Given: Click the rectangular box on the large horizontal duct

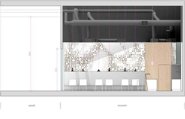Looking at the screenshot, I should [145, 23].
